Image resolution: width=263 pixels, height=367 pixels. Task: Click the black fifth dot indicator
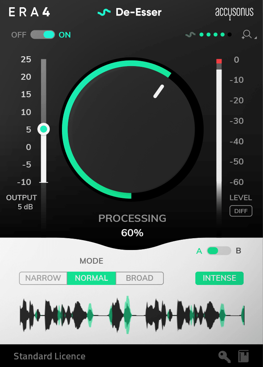point(230,35)
